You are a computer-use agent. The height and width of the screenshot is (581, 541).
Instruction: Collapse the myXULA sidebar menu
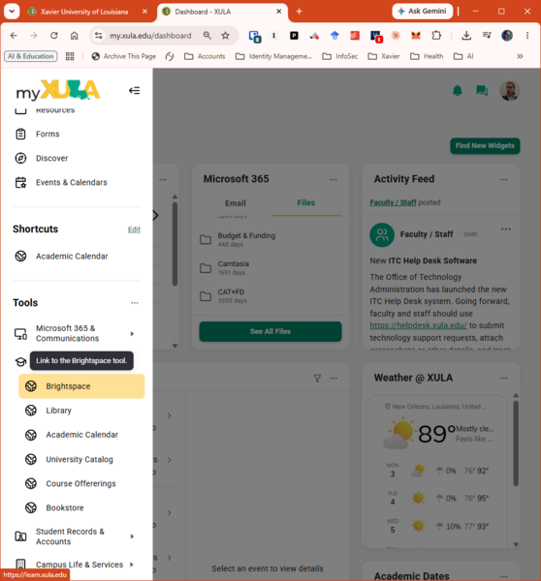click(135, 90)
